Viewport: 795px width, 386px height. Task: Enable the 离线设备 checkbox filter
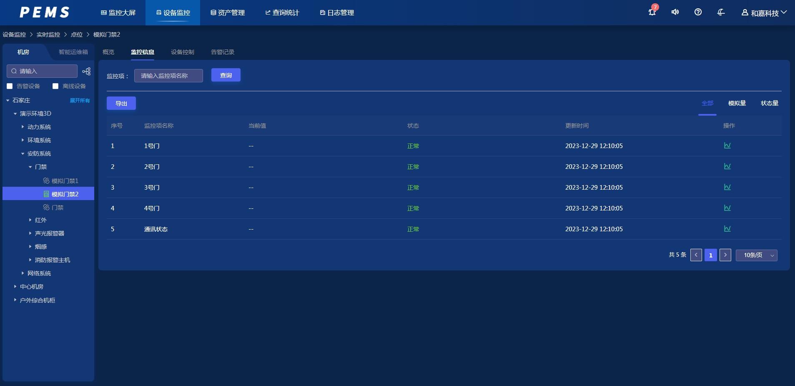(x=55, y=86)
